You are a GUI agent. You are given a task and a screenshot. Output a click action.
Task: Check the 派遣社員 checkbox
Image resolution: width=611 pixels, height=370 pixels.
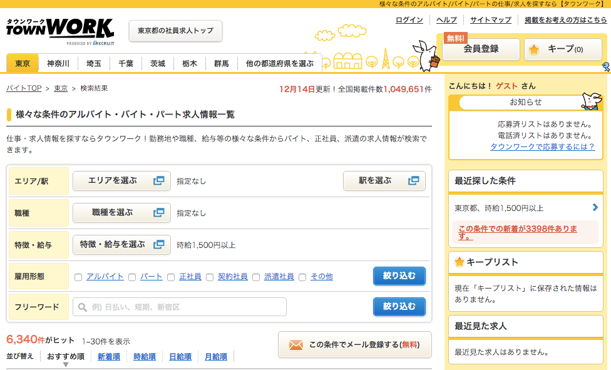(256, 277)
